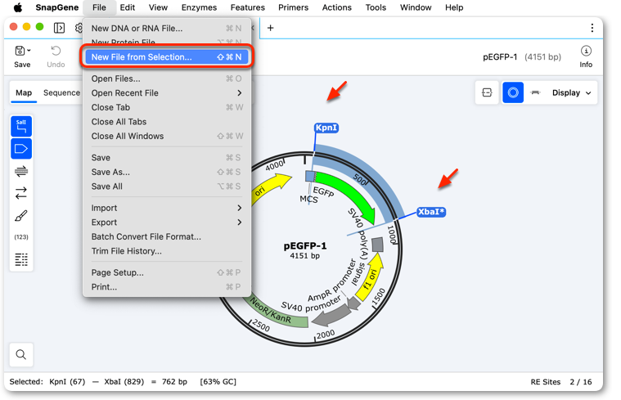Switch to the Map tab
The image size is (621, 400).
(24, 92)
